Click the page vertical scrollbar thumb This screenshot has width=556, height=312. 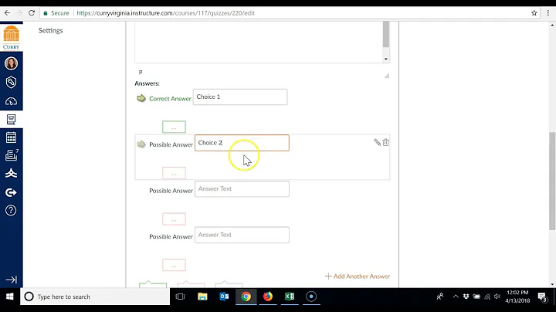tap(552, 181)
